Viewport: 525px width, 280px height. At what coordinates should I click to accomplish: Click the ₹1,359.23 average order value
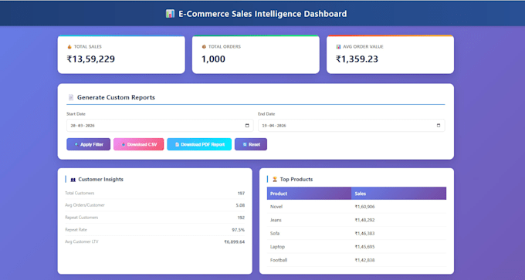pos(357,59)
